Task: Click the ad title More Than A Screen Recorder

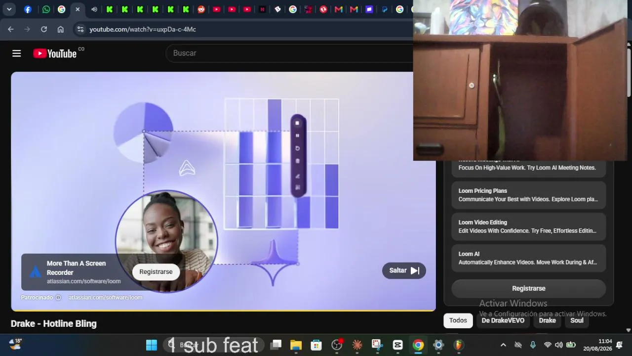Action: (x=76, y=268)
